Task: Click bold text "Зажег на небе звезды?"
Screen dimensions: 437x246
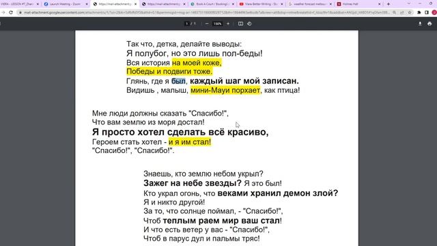Action: click(x=193, y=183)
